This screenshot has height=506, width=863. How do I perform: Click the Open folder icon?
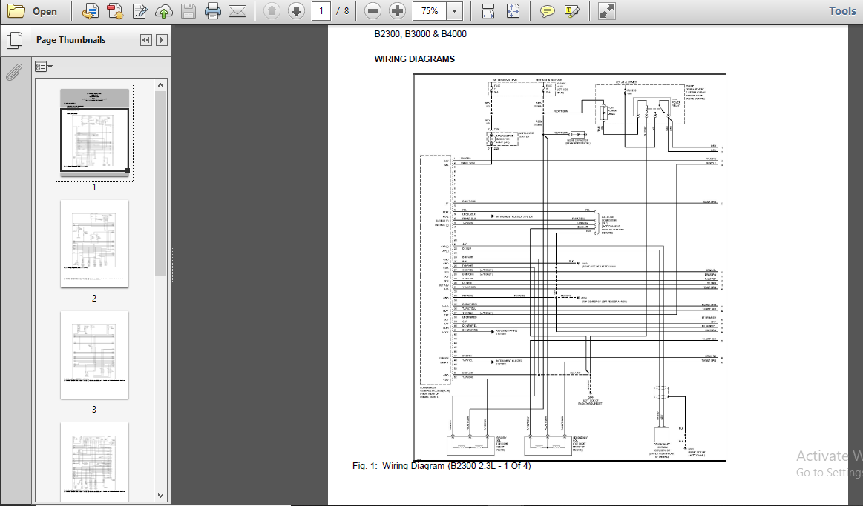coord(16,11)
